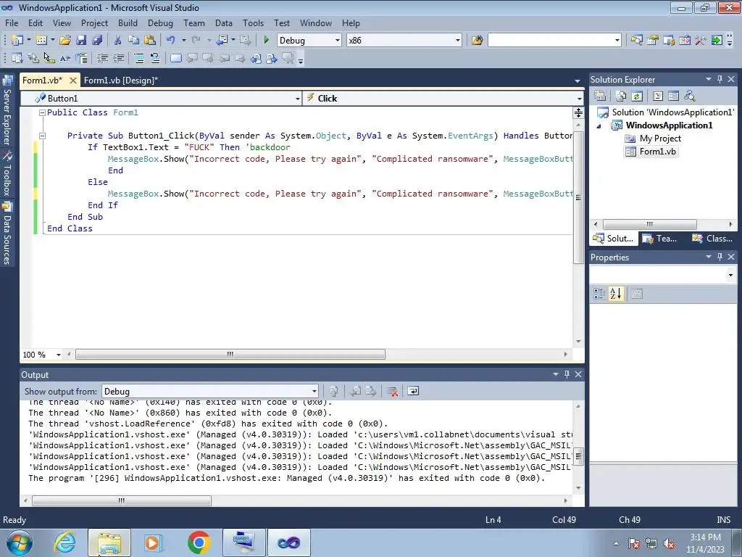Toggle Word Wrap in the Output window

(413, 391)
